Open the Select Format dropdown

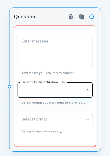point(55,119)
